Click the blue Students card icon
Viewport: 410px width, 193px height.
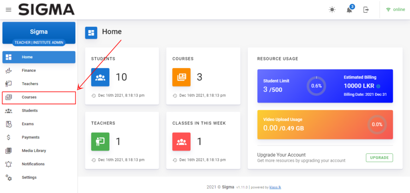[x=100, y=77]
